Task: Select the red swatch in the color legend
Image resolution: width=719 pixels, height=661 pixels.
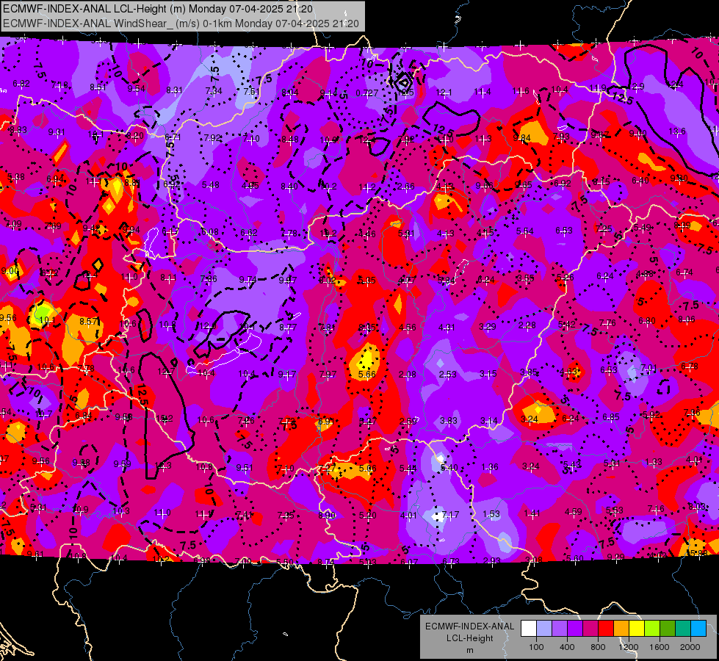Action: (606, 629)
